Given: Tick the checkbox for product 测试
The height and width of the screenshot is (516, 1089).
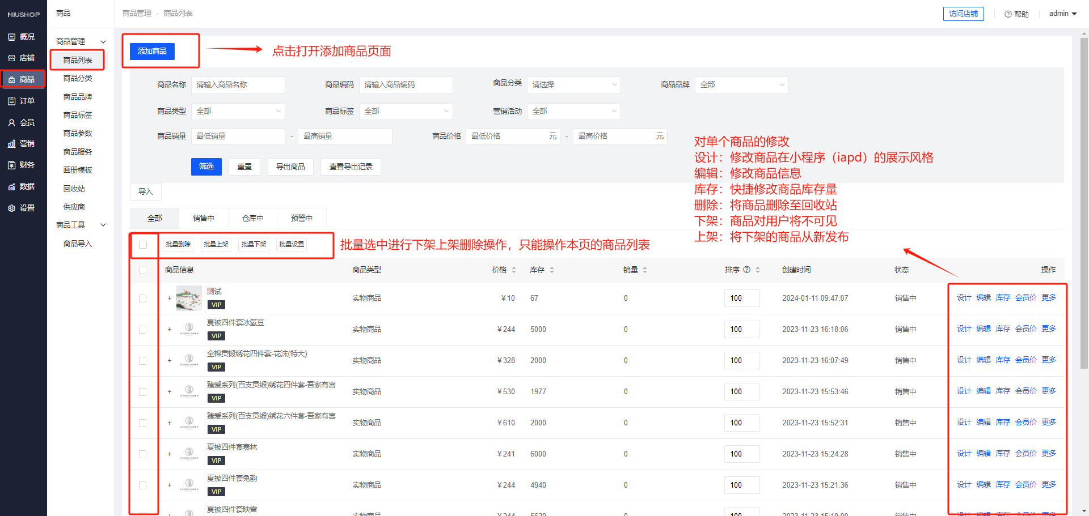Looking at the screenshot, I should coord(143,298).
